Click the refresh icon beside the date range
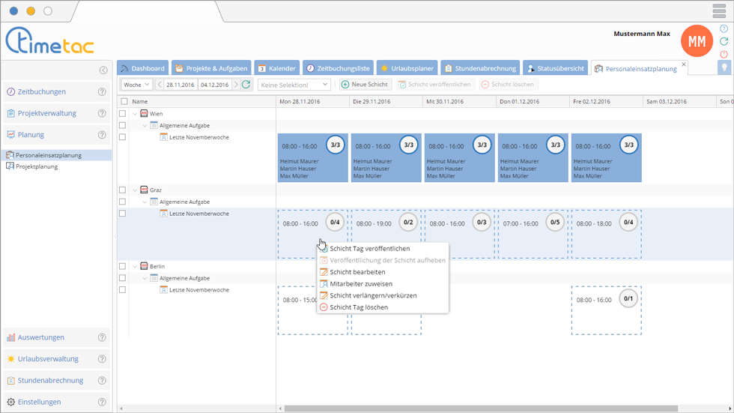This screenshot has height=413, width=734. tap(246, 85)
